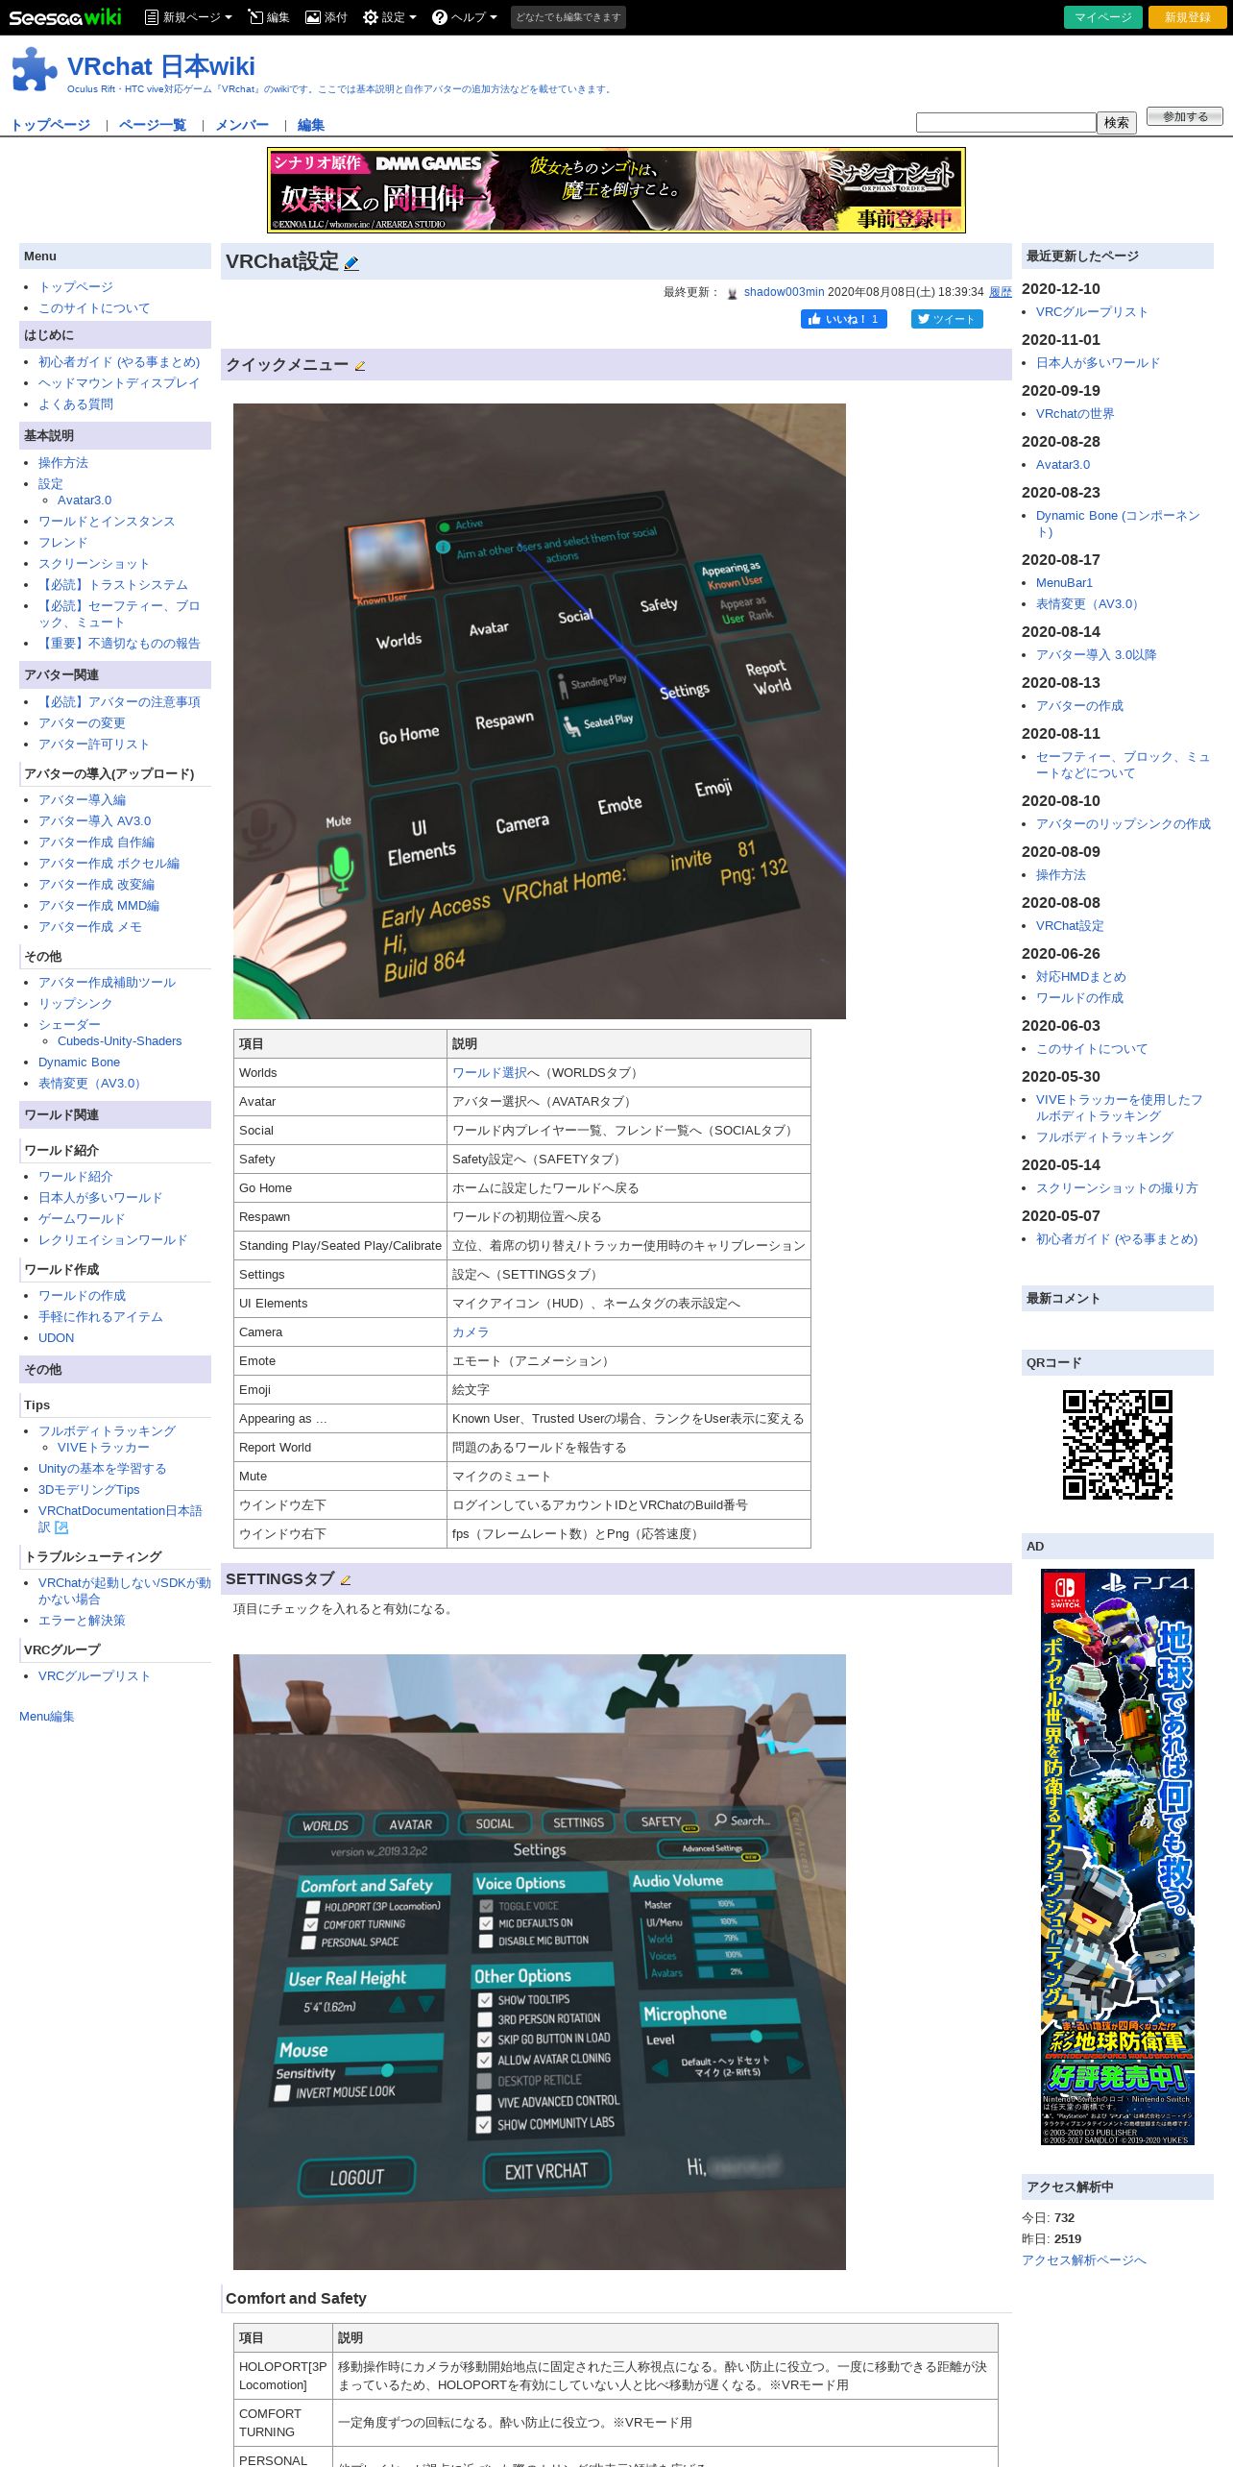The width and height of the screenshot is (1233, 2467).
Task: Open the 新規ページ dropdown menu
Action: tap(188, 17)
